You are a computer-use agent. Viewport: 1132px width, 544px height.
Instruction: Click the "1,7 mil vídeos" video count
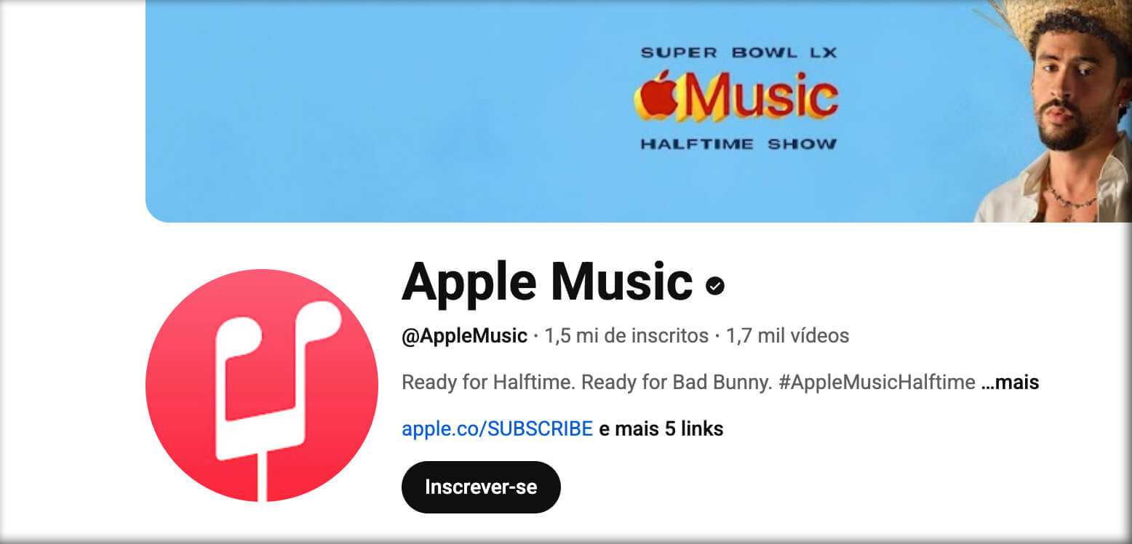point(788,336)
